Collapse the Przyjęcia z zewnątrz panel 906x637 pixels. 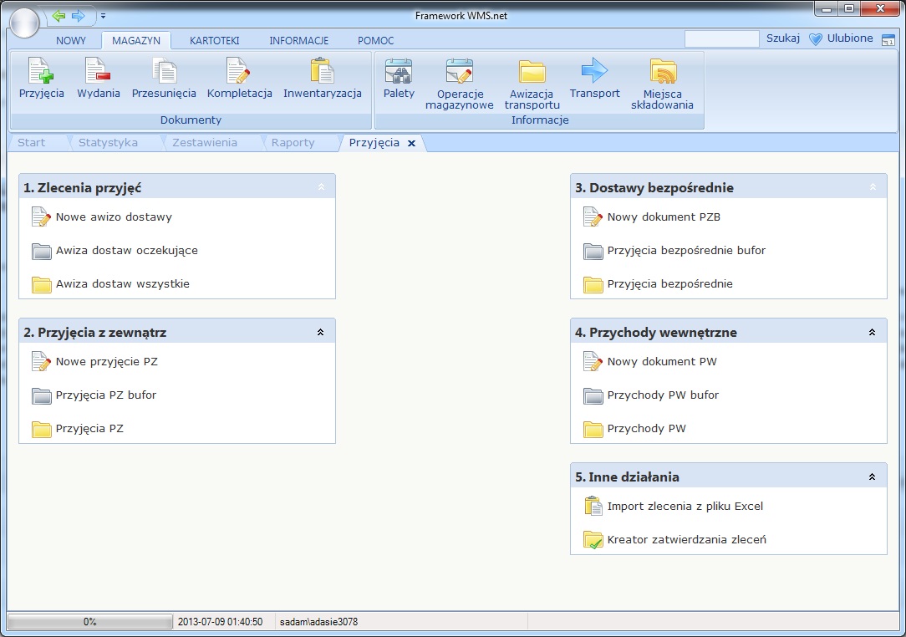(320, 333)
